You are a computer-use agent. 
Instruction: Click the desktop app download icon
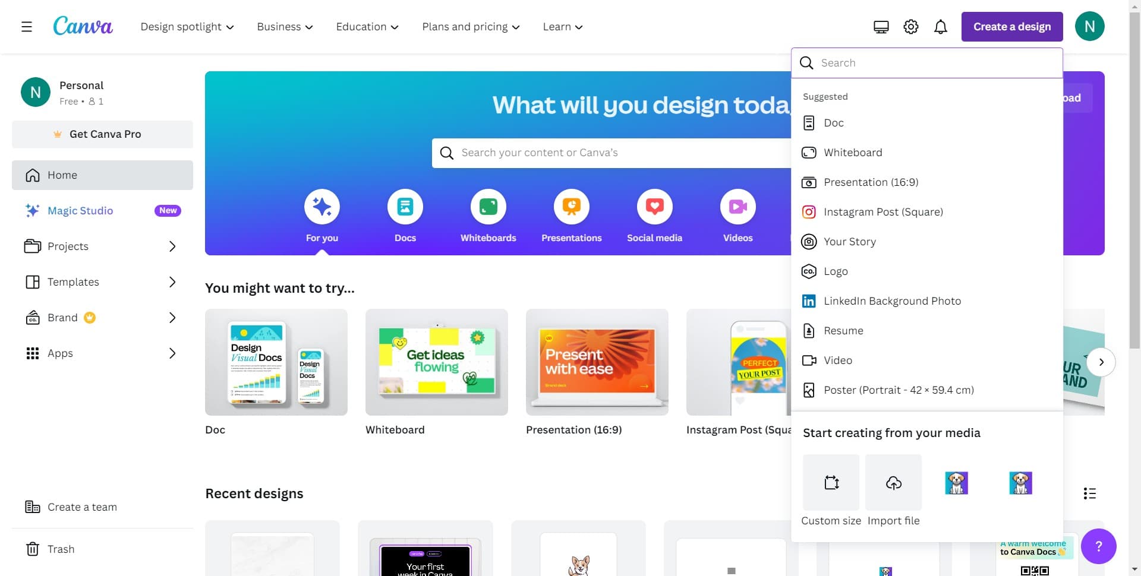click(x=881, y=27)
